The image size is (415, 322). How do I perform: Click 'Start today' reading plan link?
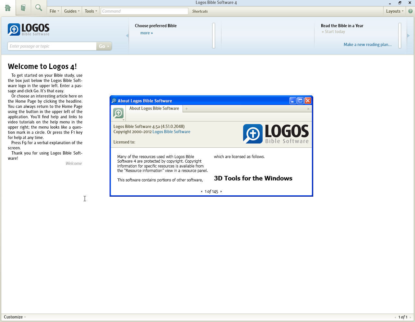coord(333,32)
